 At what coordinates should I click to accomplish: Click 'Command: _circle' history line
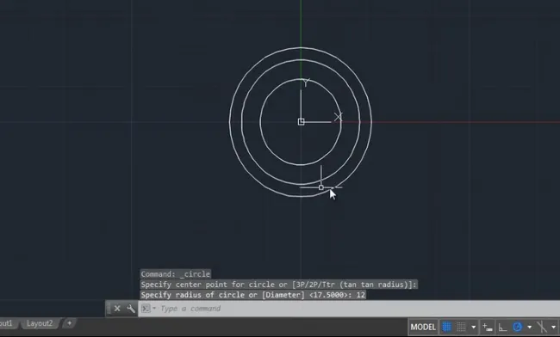click(176, 274)
